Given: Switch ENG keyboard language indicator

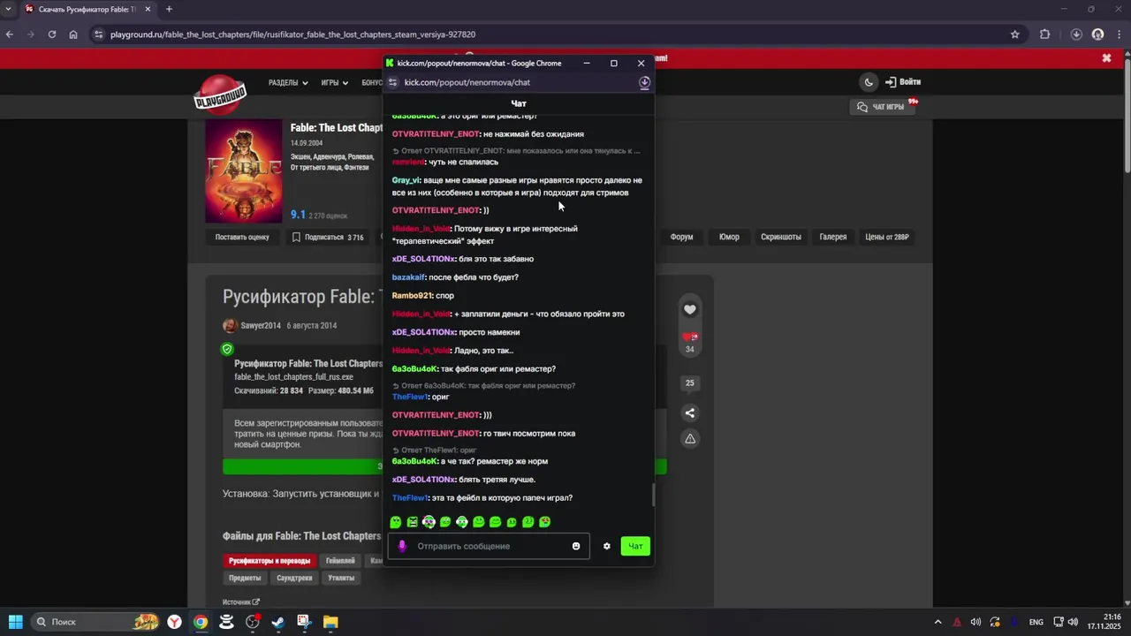Looking at the screenshot, I should [1036, 622].
